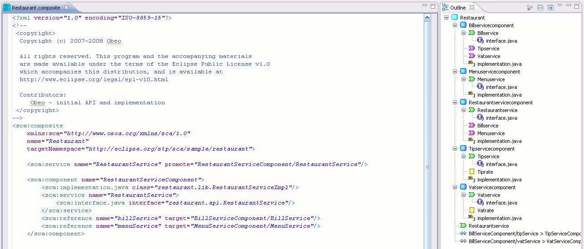Collapse the Menuservicecomponent node
This screenshot has width=584, height=249.
click(455, 72)
